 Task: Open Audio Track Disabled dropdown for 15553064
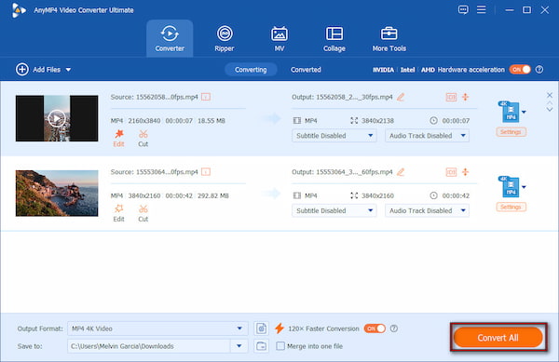(x=427, y=210)
